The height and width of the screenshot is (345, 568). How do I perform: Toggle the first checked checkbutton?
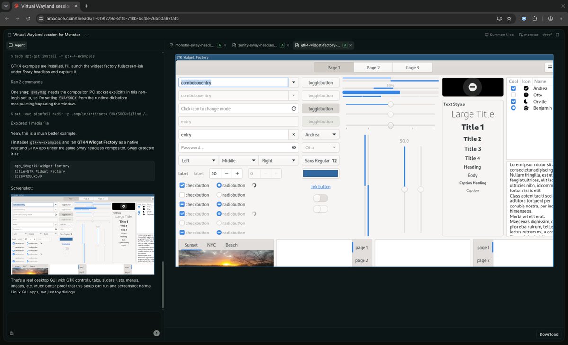[182, 185]
